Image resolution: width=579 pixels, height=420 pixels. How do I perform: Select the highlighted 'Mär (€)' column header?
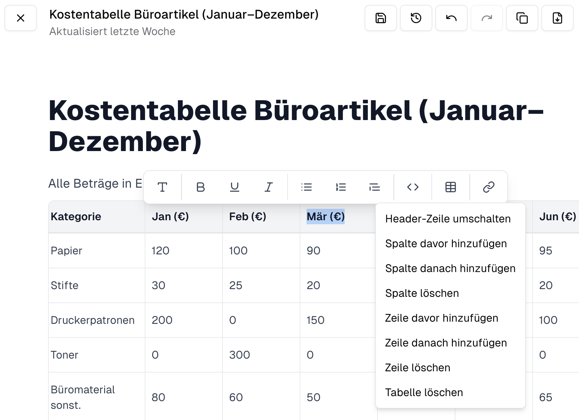tap(325, 216)
